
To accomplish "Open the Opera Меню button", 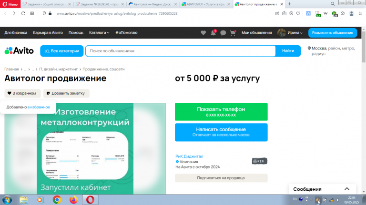I will pos(10,4).
